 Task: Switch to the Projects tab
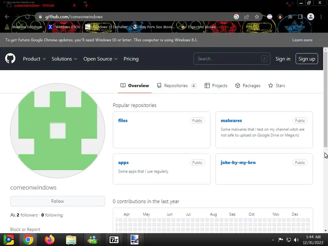[216, 86]
